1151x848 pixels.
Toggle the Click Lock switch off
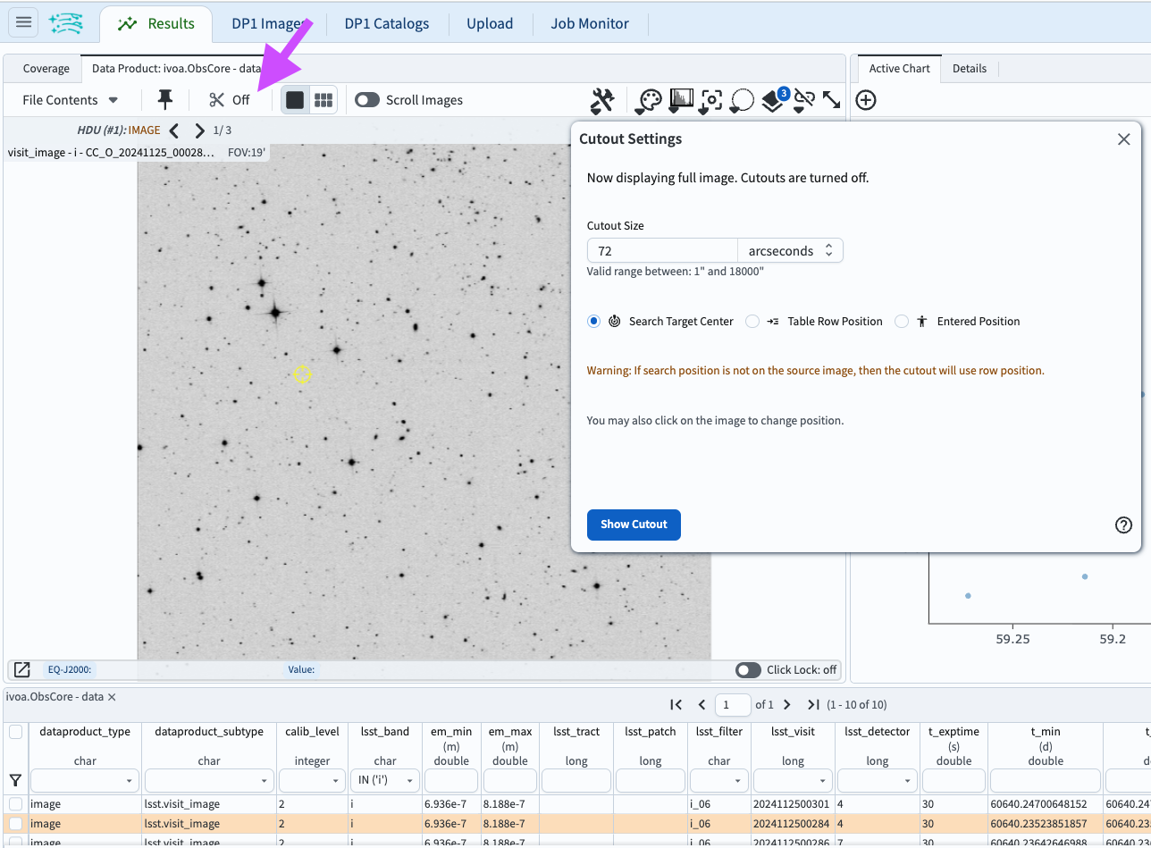tap(749, 669)
